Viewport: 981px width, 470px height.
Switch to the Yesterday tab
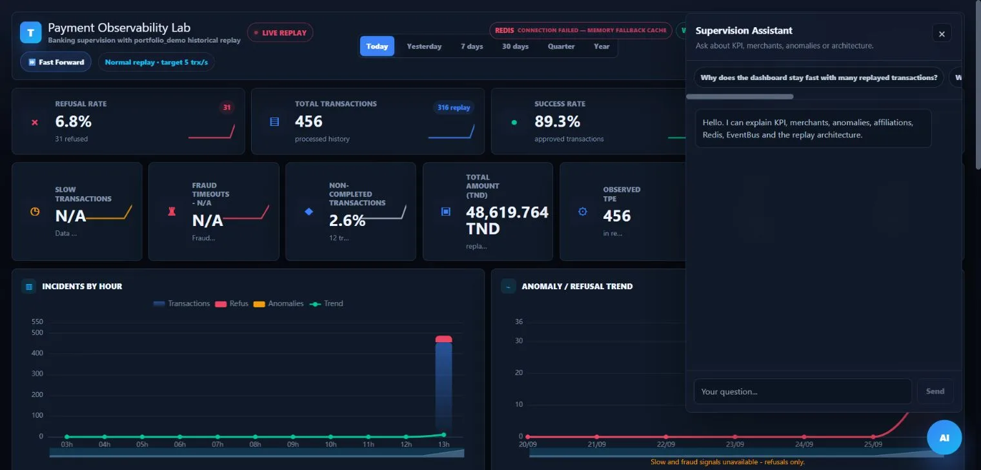pos(424,46)
